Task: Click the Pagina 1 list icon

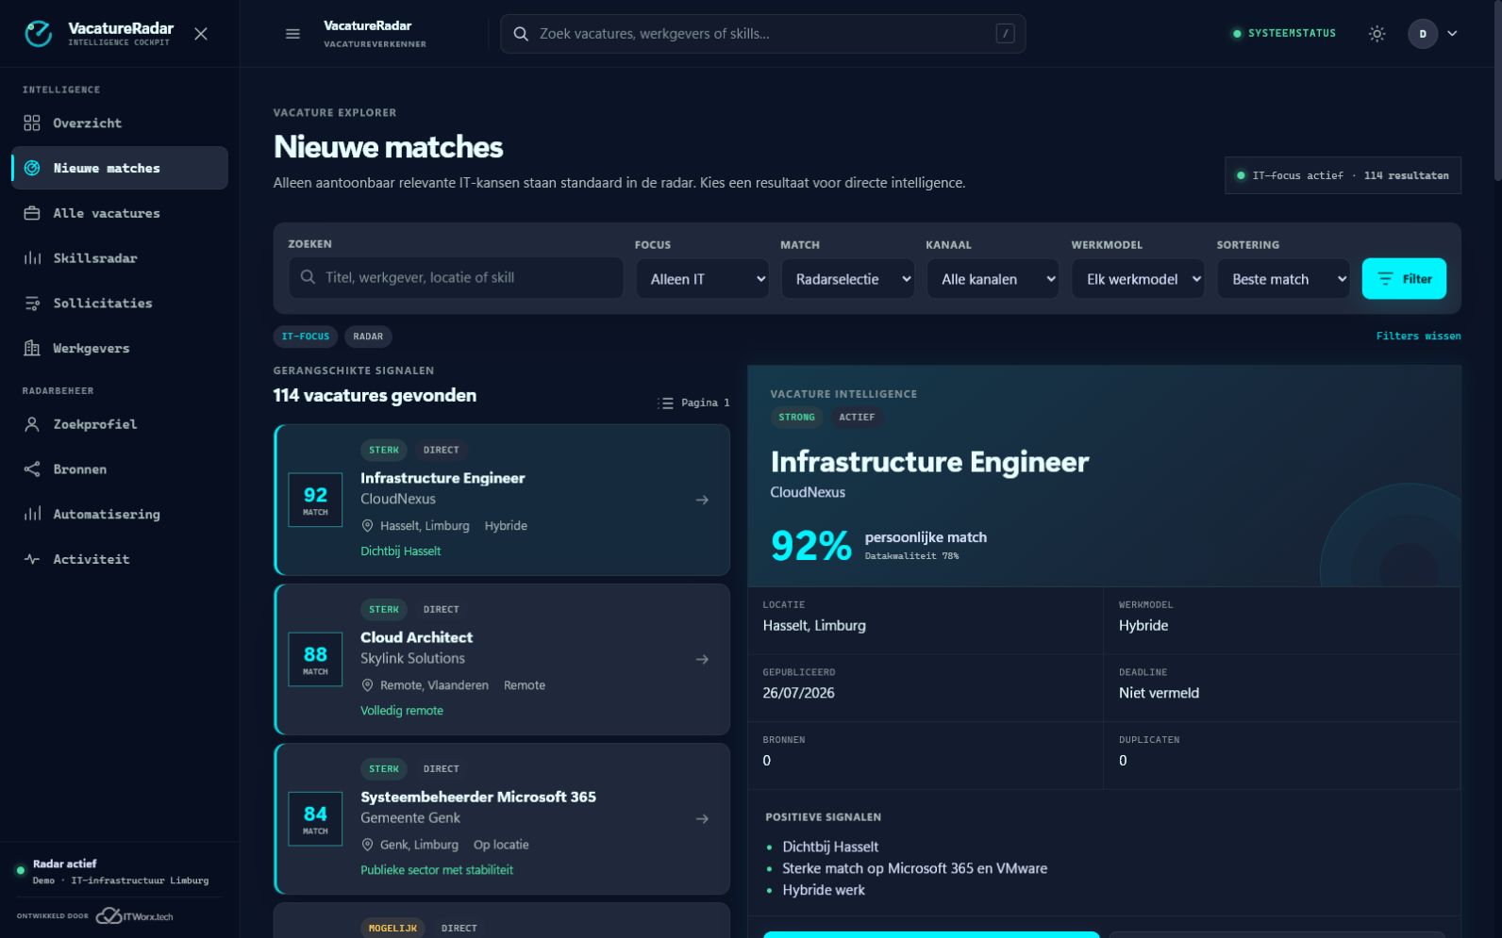Action: [665, 403]
